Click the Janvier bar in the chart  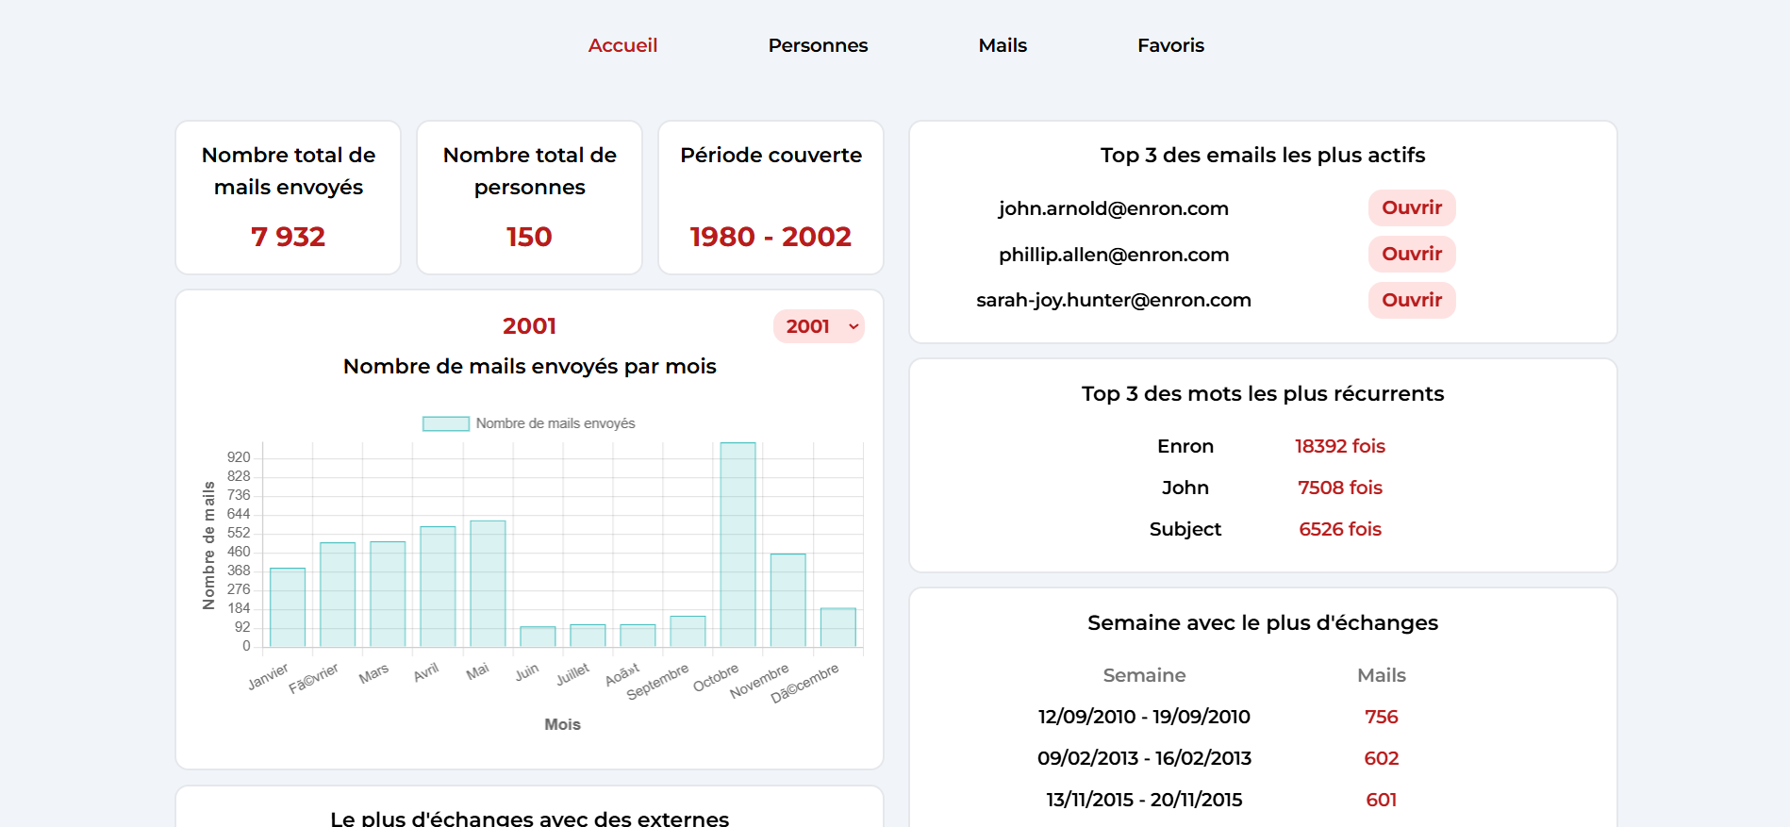point(288,607)
